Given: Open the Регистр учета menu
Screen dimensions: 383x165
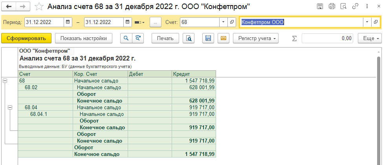Looking at the screenshot, I should (x=256, y=38).
